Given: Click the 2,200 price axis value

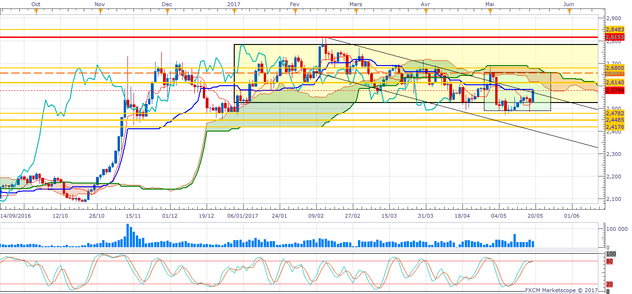Looking at the screenshot, I should click(x=613, y=176).
